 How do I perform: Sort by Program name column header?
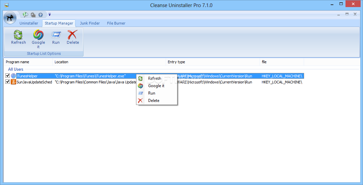click(x=28, y=62)
